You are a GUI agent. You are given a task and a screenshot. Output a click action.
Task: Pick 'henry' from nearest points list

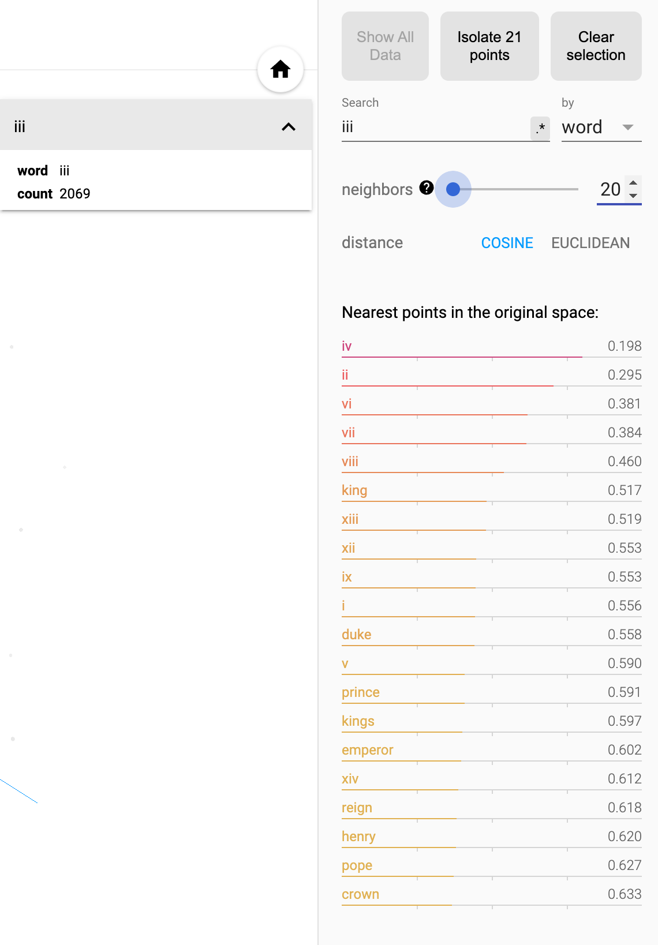[x=358, y=837]
